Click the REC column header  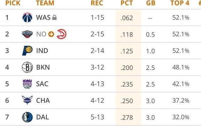pyautogui.click(x=97, y=3)
